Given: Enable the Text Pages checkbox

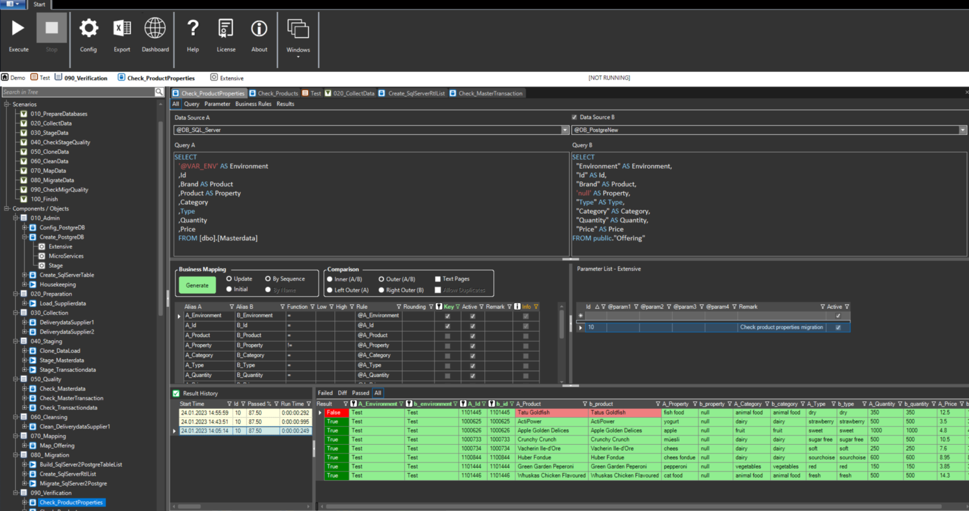Looking at the screenshot, I should pyautogui.click(x=438, y=279).
